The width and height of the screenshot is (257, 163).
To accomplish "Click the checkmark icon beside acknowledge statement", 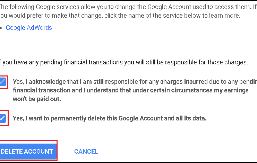I will point(2,81).
